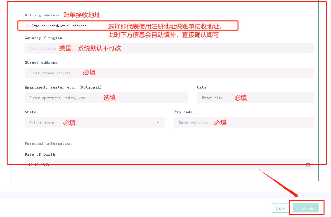This screenshot has height=217, width=331.
Task: Click the Zip code label
Action: click(183, 112)
